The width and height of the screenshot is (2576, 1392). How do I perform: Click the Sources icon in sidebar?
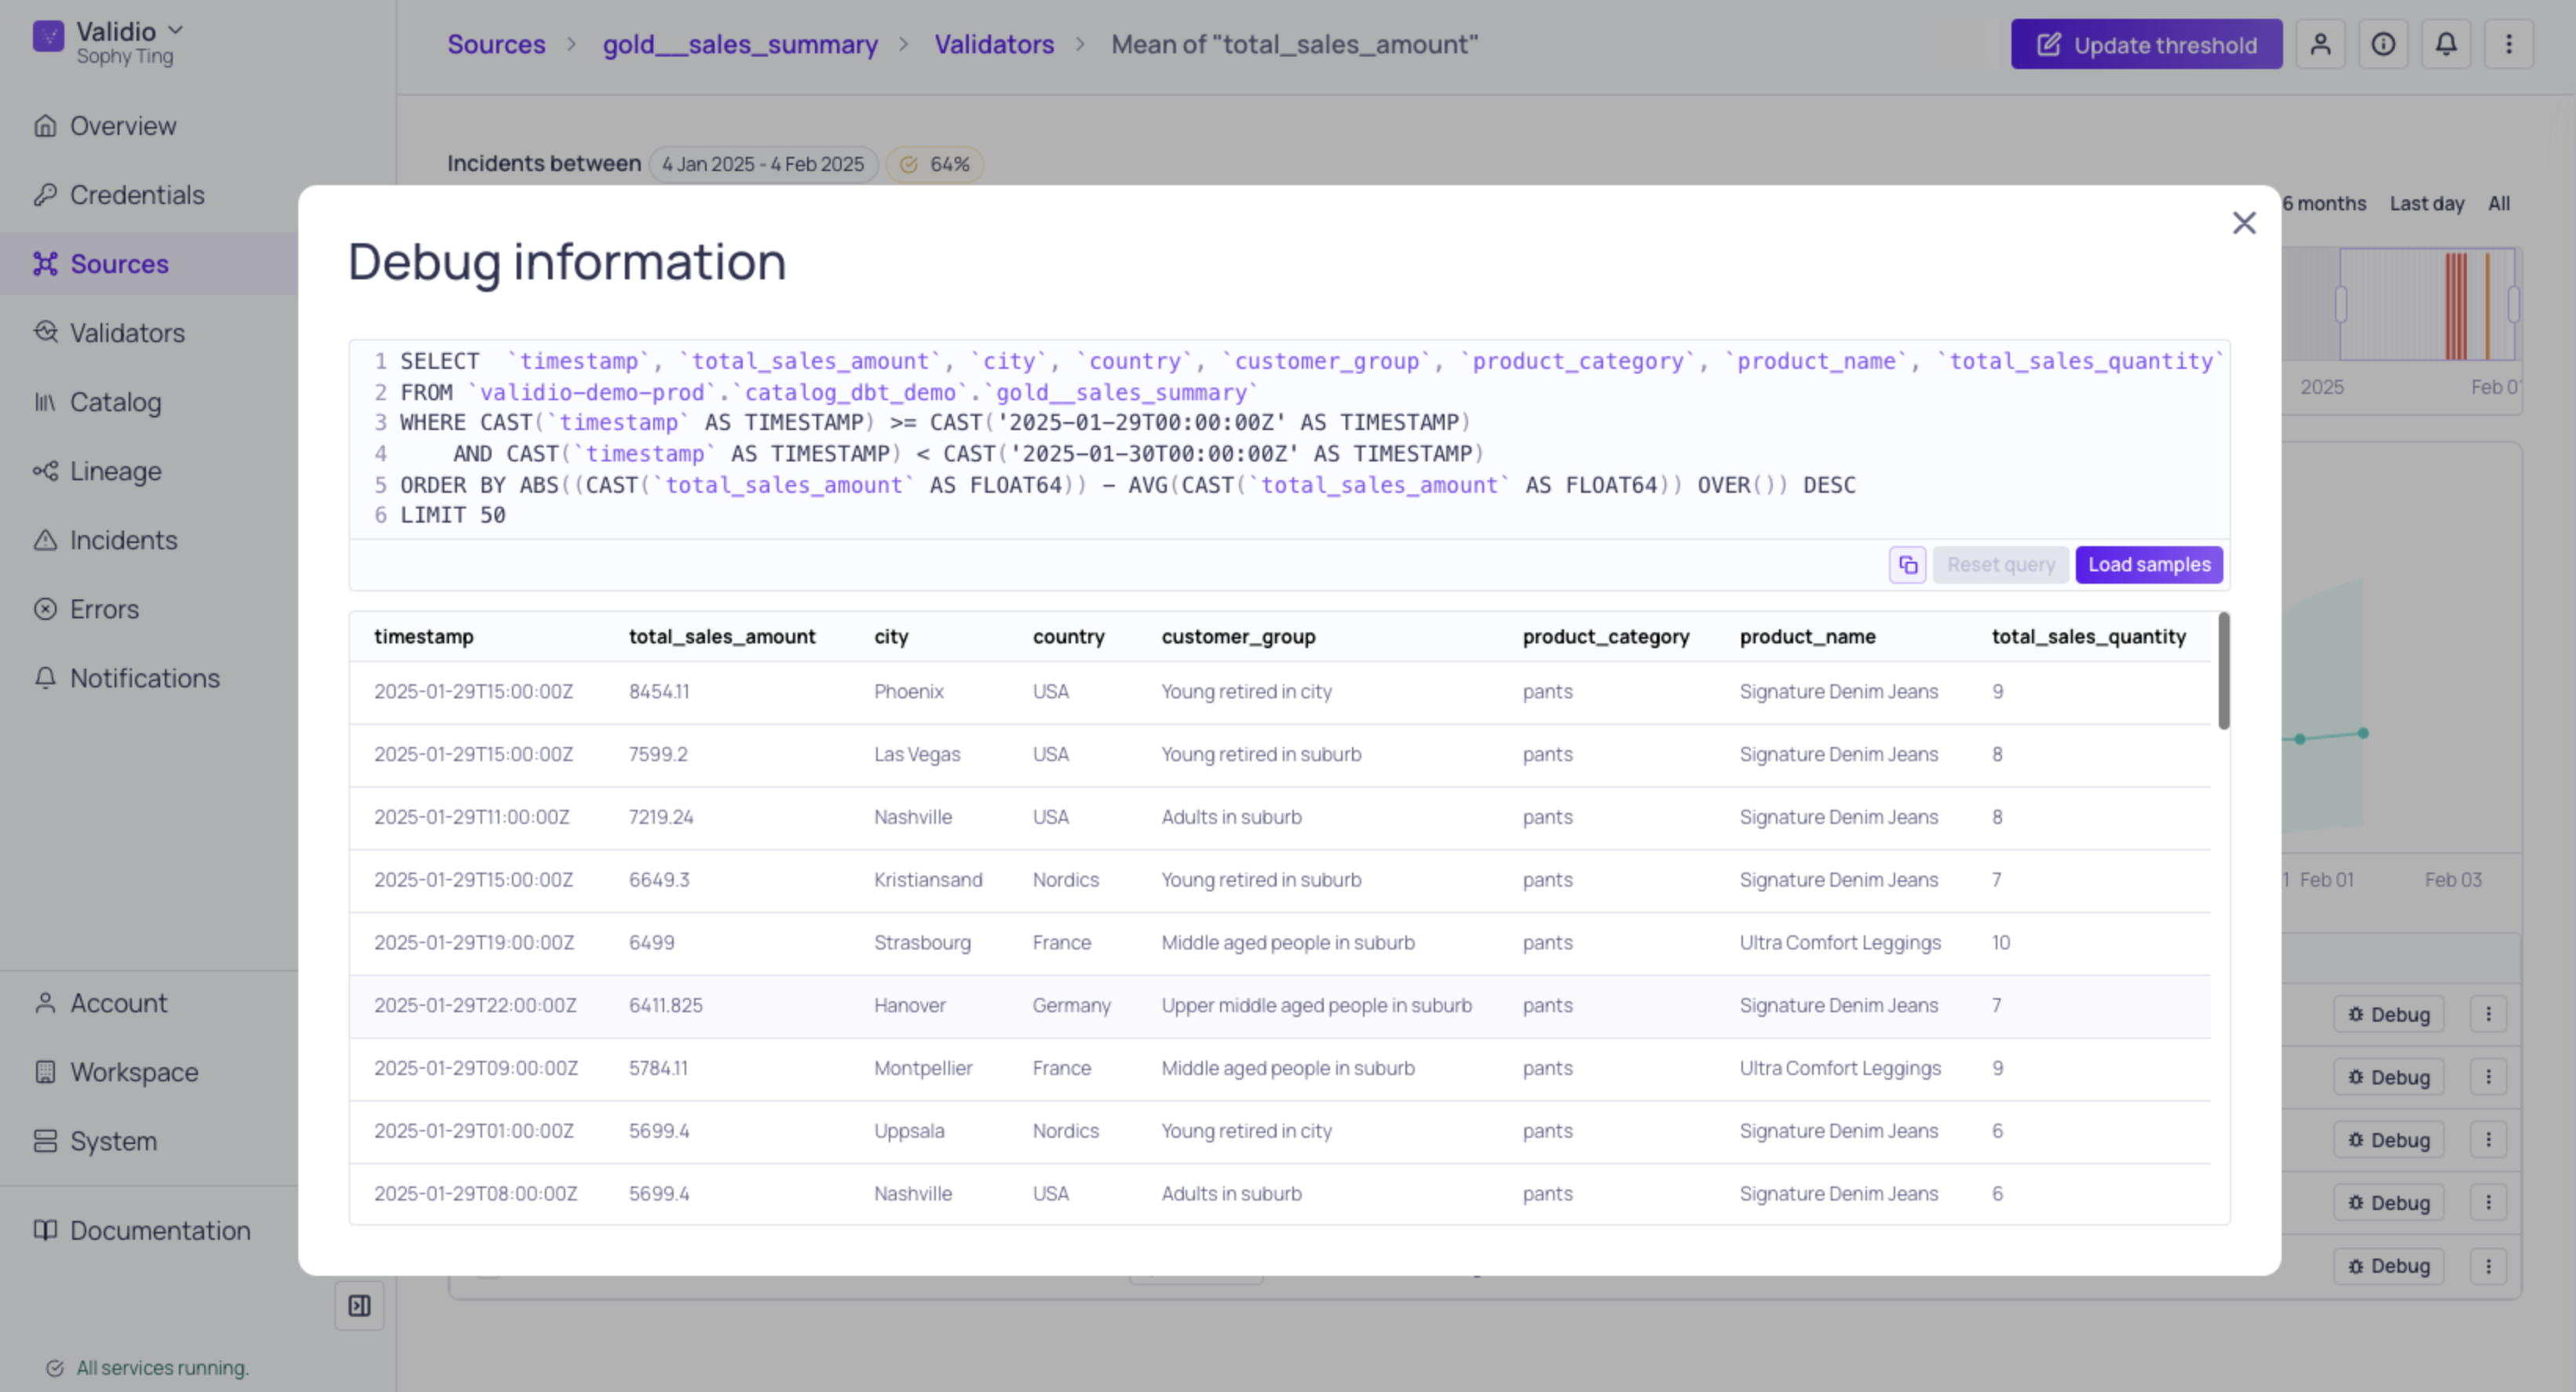click(x=45, y=262)
